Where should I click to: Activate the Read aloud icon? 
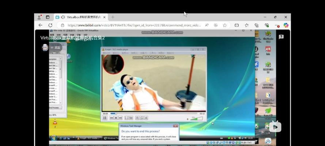pos(207,25)
